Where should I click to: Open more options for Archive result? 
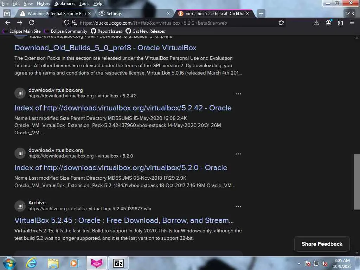tap(238, 207)
